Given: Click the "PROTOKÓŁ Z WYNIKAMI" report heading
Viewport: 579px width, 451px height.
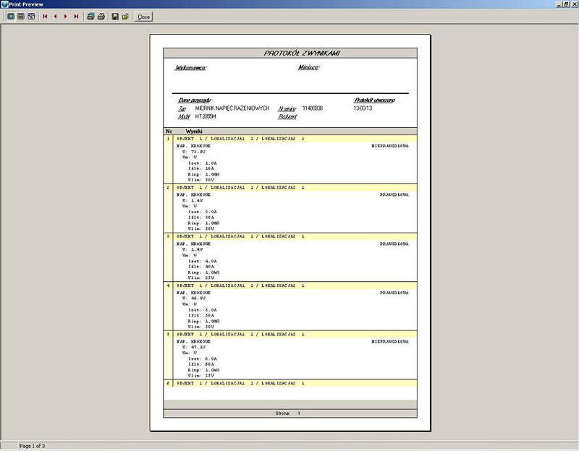Looking at the screenshot, I should tap(290, 53).
